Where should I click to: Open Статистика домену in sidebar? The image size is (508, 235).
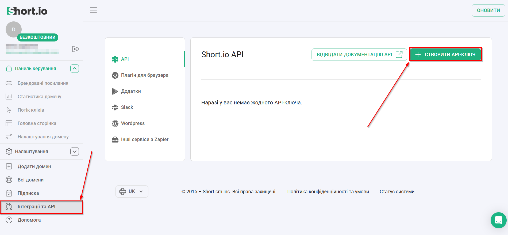pos(41,97)
